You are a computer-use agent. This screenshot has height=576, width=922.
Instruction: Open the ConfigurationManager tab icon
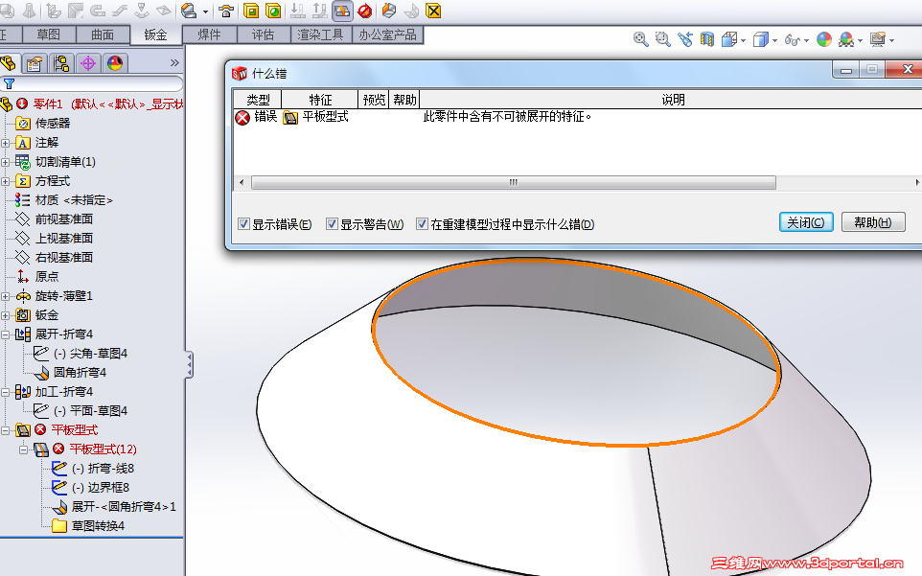[x=61, y=63]
